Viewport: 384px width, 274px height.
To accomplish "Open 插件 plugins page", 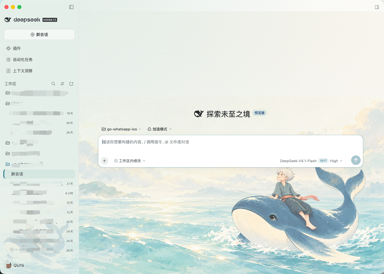I will coord(39,48).
